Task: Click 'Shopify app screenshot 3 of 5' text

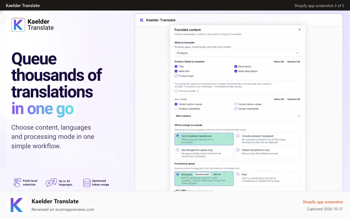Action: click(x=319, y=6)
